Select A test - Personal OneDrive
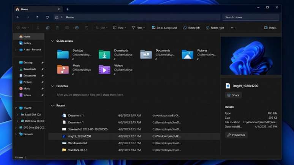 point(30,50)
